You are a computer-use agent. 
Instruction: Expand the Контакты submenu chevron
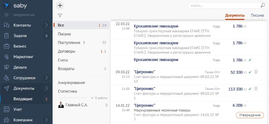[x=46, y=25]
